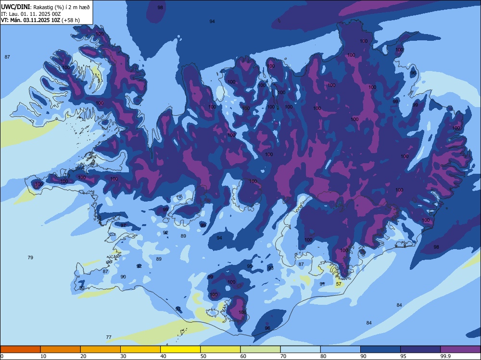This screenshot has height=360, width=481.
Task: Select the legend tick label 10
Action: [43, 356]
